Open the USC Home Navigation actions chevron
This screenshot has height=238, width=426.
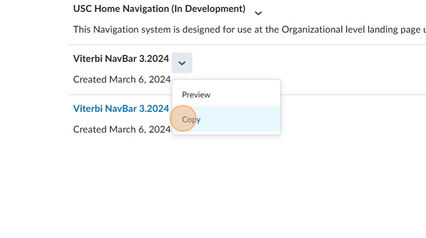coord(258,13)
